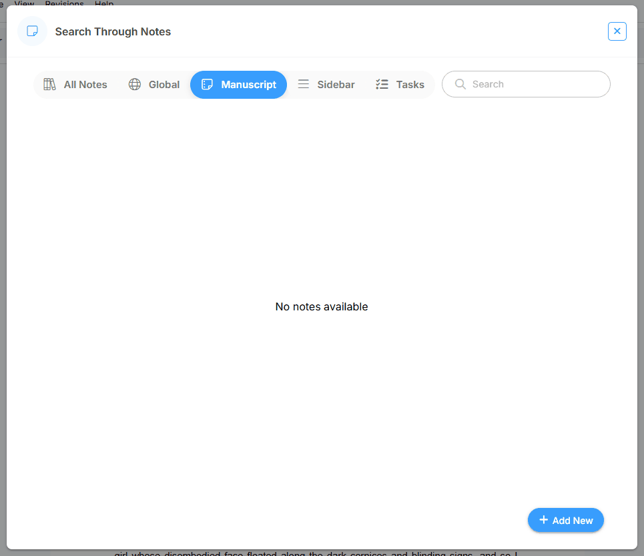Click the magnifying glass search icon

[x=460, y=85]
